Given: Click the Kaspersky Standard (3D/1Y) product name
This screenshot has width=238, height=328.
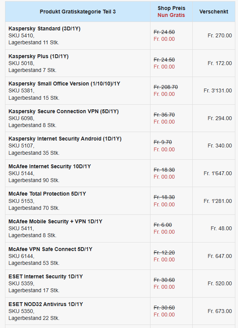Looking at the screenshot, I should click(x=44, y=28).
